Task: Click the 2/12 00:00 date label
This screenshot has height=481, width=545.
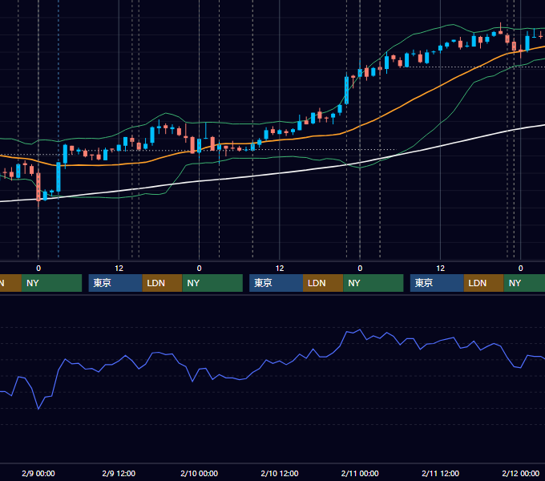Action: coord(521,473)
